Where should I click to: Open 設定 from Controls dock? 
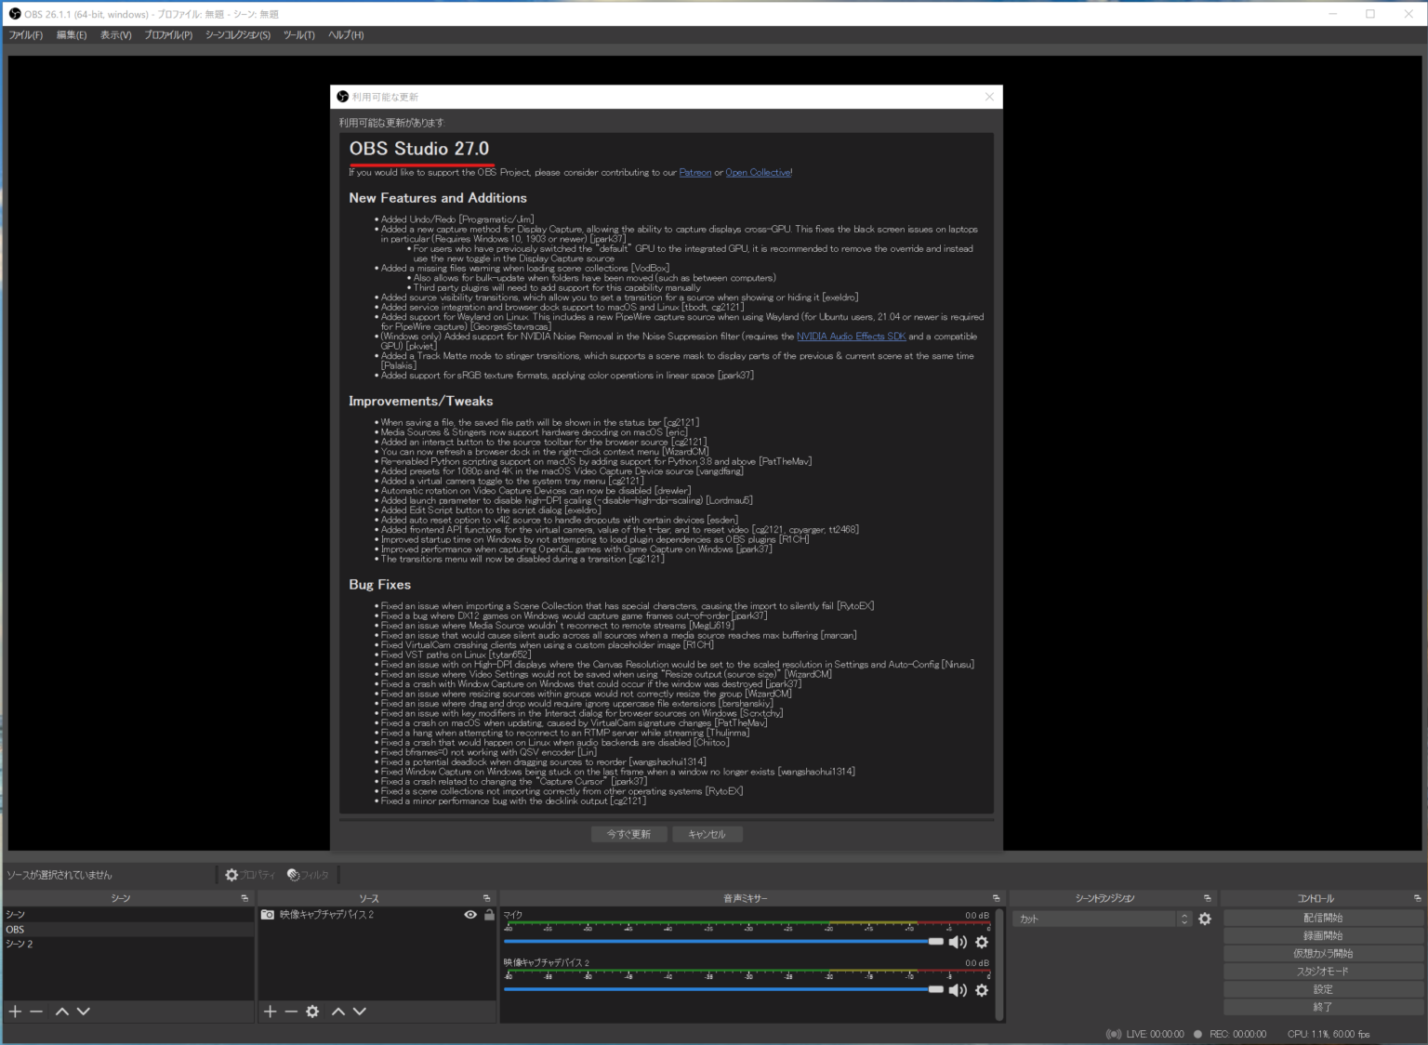coord(1323,989)
